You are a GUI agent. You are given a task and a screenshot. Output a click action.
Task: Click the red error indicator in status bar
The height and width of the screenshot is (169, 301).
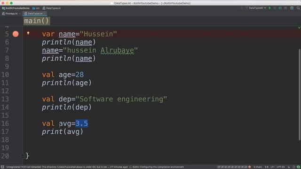[250, 167]
